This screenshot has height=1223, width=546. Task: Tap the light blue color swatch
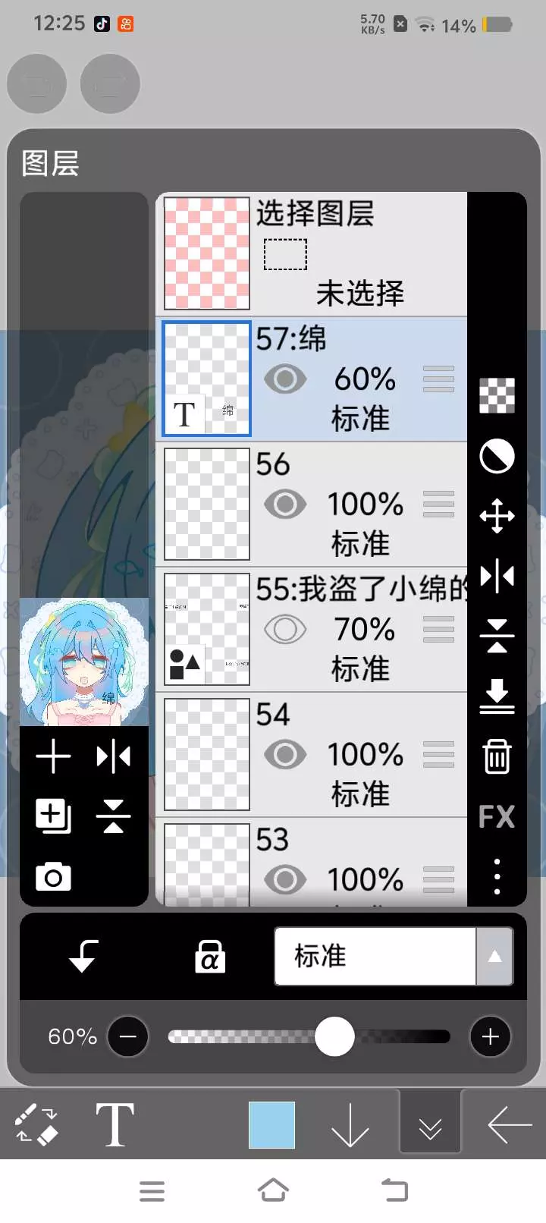[x=271, y=1124]
